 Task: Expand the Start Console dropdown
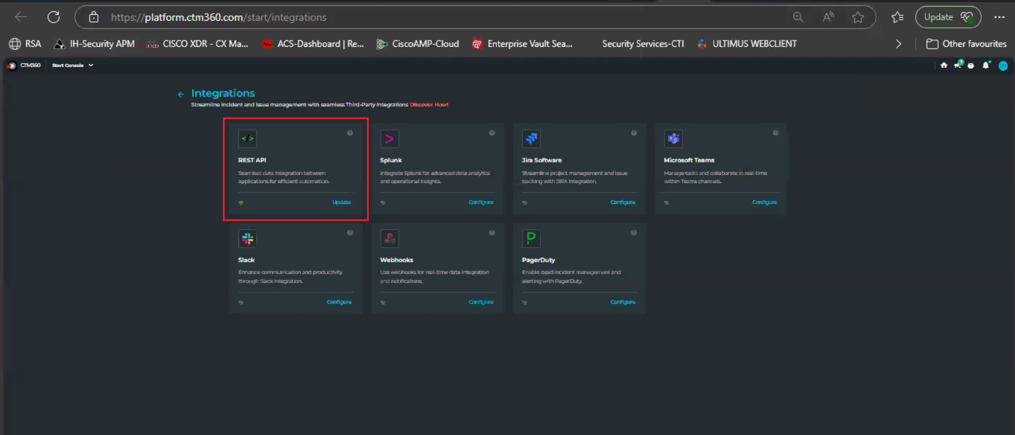(x=72, y=65)
